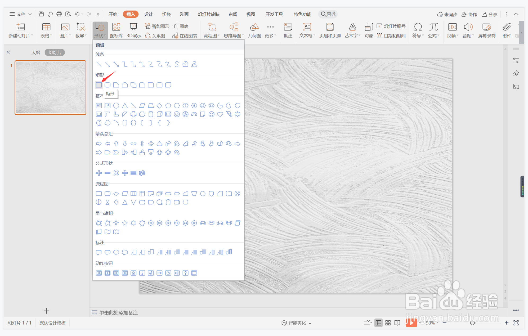Click the zoom slider handle
This screenshot has width=528, height=336.
[x=472, y=323]
